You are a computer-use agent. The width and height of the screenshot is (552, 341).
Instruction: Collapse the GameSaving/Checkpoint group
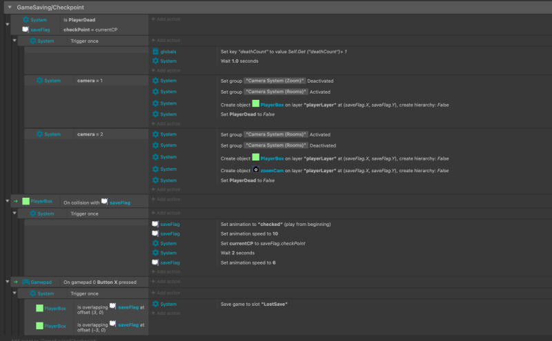pyautogui.click(x=10, y=7)
